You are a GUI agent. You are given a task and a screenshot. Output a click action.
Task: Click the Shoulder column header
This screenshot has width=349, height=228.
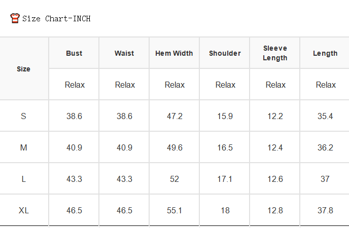(225, 53)
